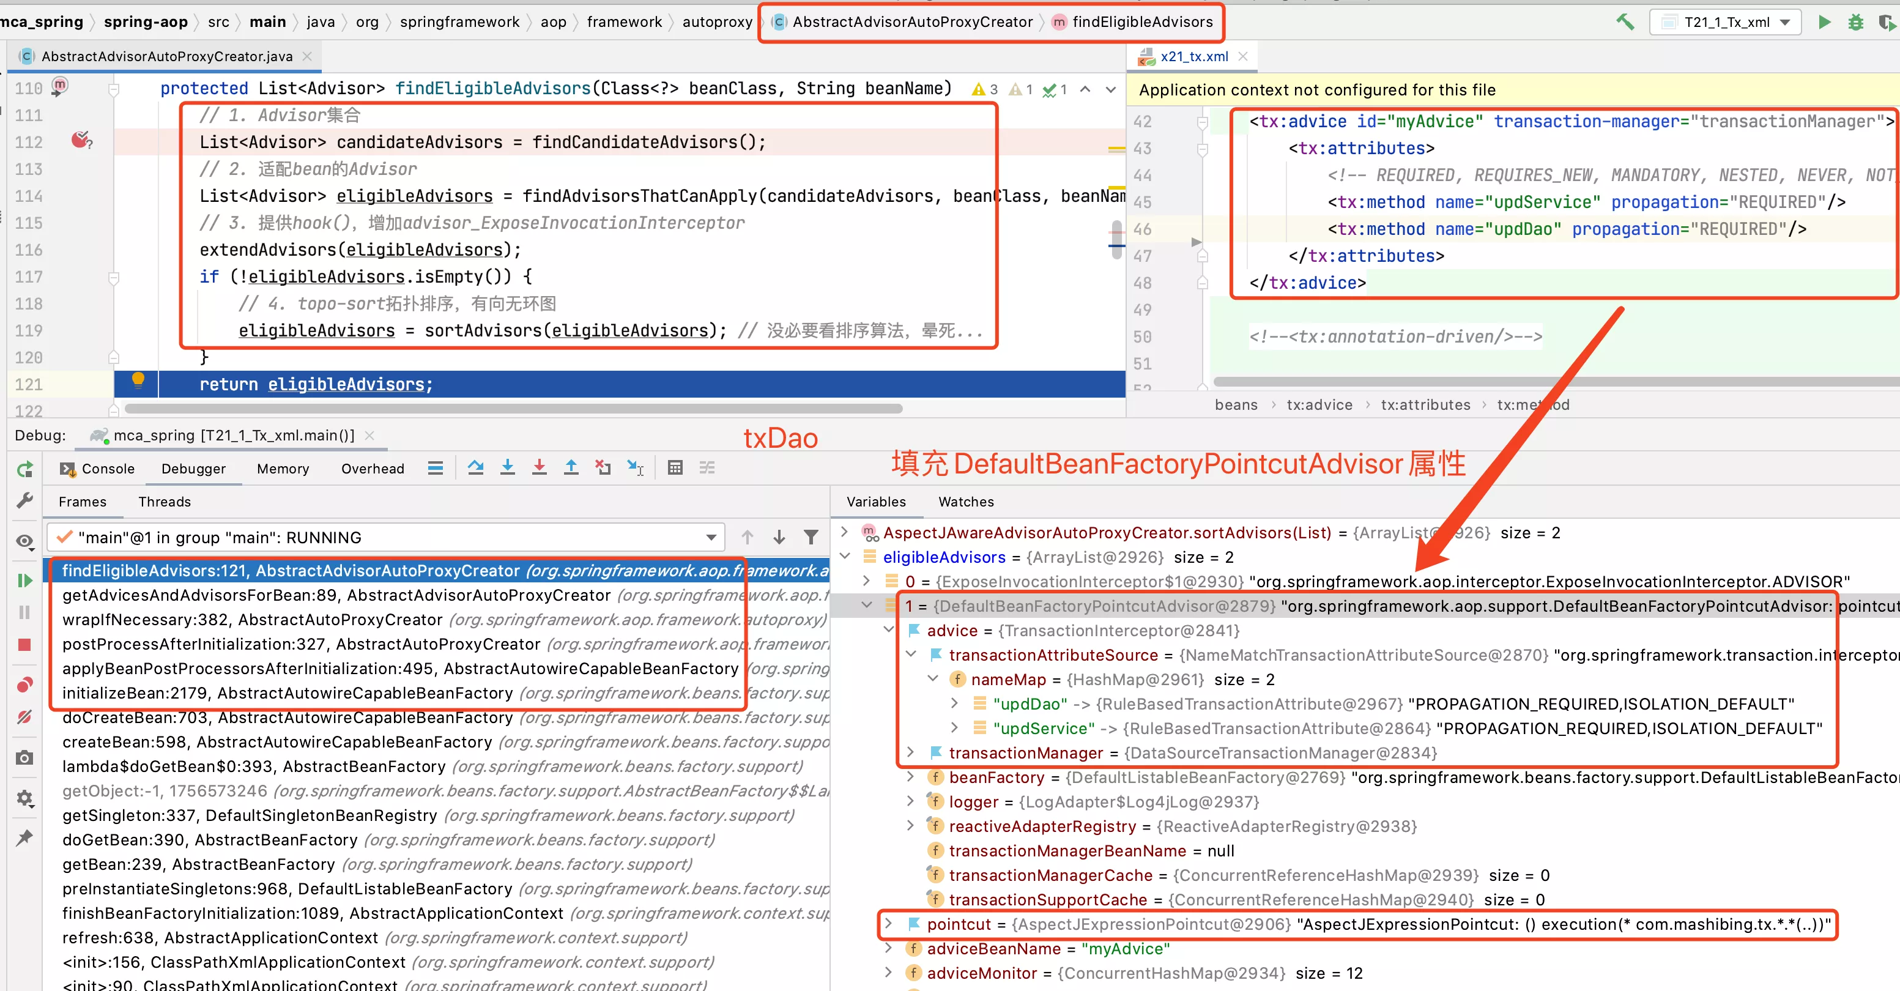
Task: Switch to the Memory tab
Action: click(x=283, y=469)
